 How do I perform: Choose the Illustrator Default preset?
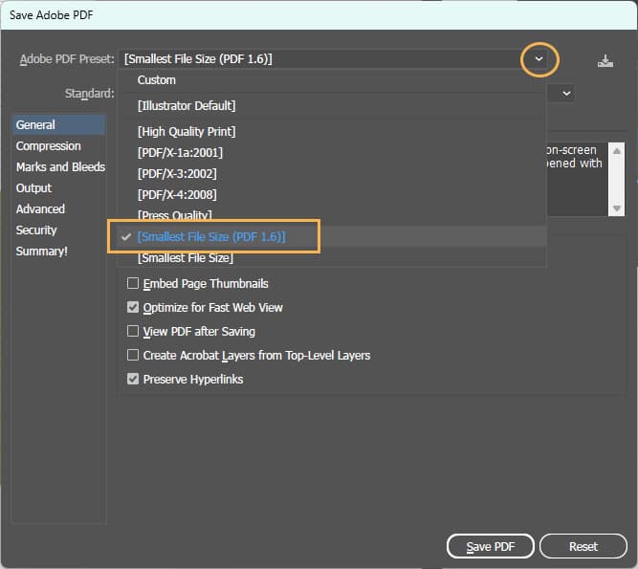(x=186, y=105)
